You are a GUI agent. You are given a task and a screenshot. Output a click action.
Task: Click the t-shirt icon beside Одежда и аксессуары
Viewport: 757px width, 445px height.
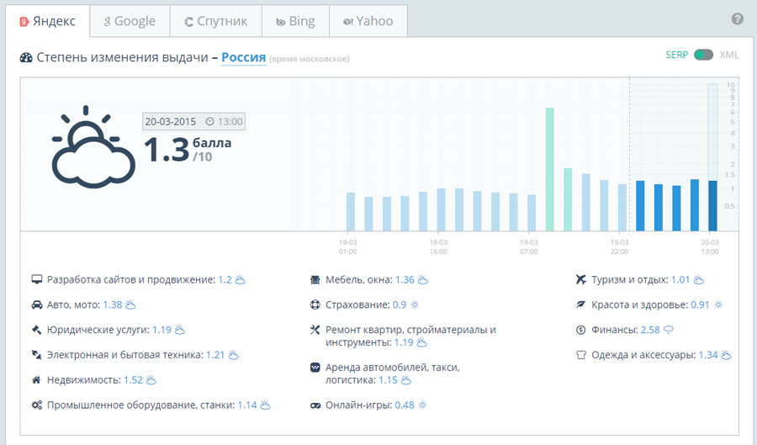[580, 355]
